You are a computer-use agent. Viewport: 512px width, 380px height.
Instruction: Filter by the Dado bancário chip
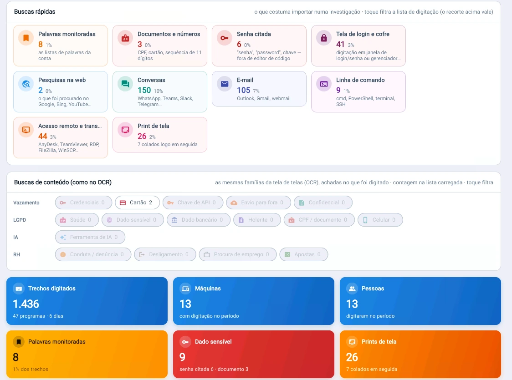click(199, 220)
